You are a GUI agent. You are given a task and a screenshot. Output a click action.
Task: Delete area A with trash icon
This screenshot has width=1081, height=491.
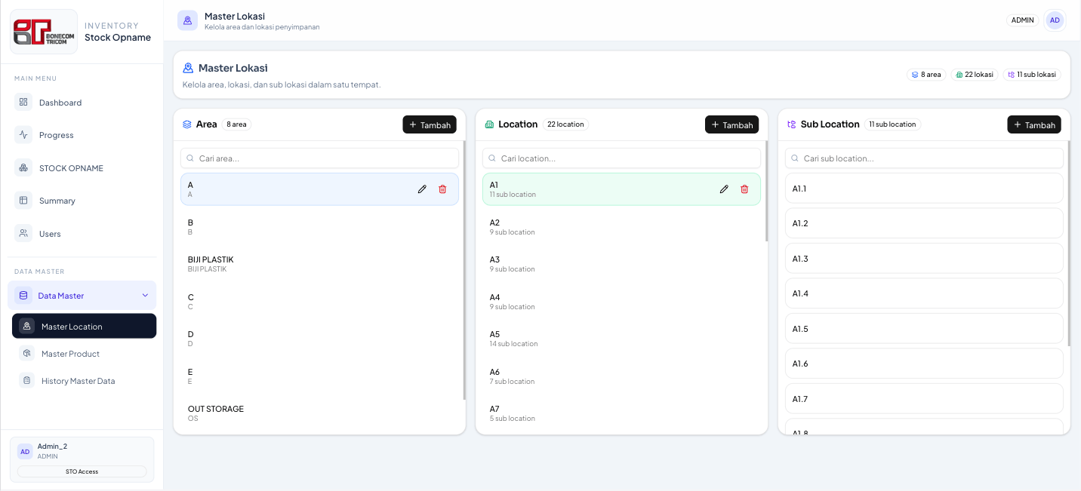(442, 189)
